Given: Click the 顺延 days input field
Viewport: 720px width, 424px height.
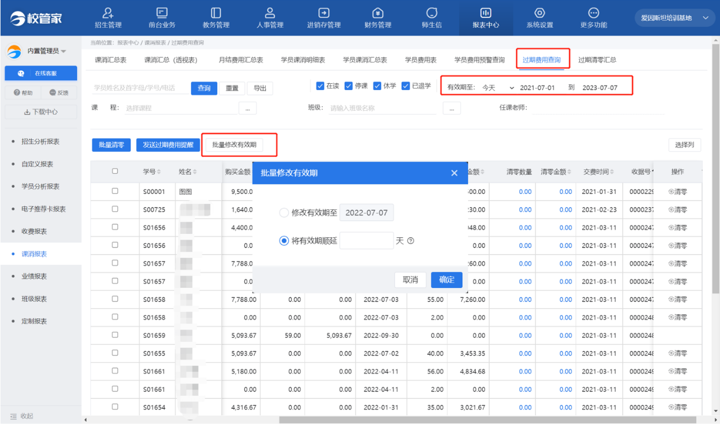Looking at the screenshot, I should pos(366,241).
